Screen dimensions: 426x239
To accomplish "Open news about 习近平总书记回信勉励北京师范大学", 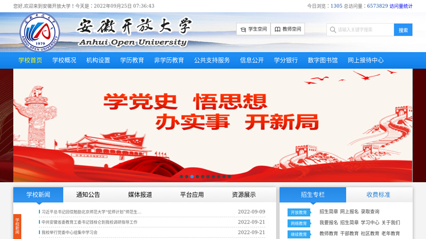I will (91, 212).
